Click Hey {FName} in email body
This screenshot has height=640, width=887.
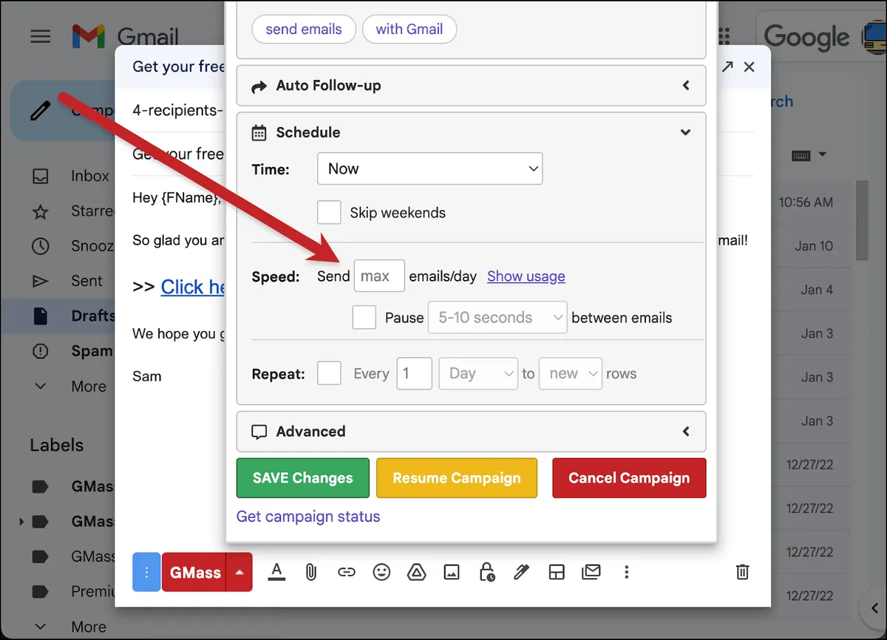click(176, 197)
